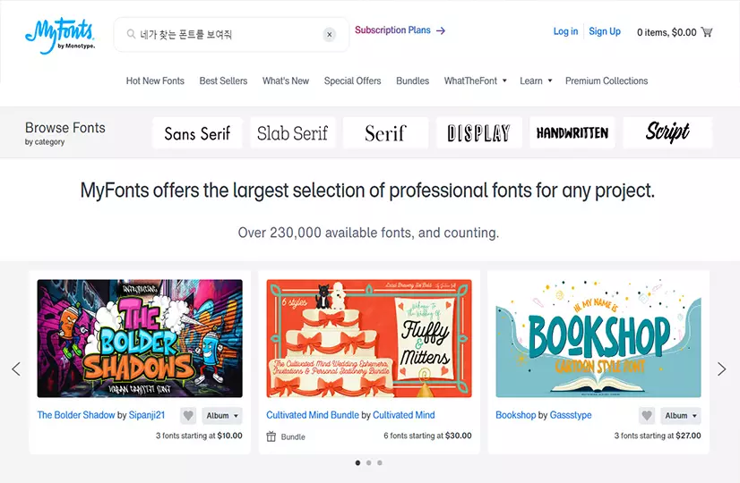
Task: Open Best Sellers menu item
Action: [223, 81]
